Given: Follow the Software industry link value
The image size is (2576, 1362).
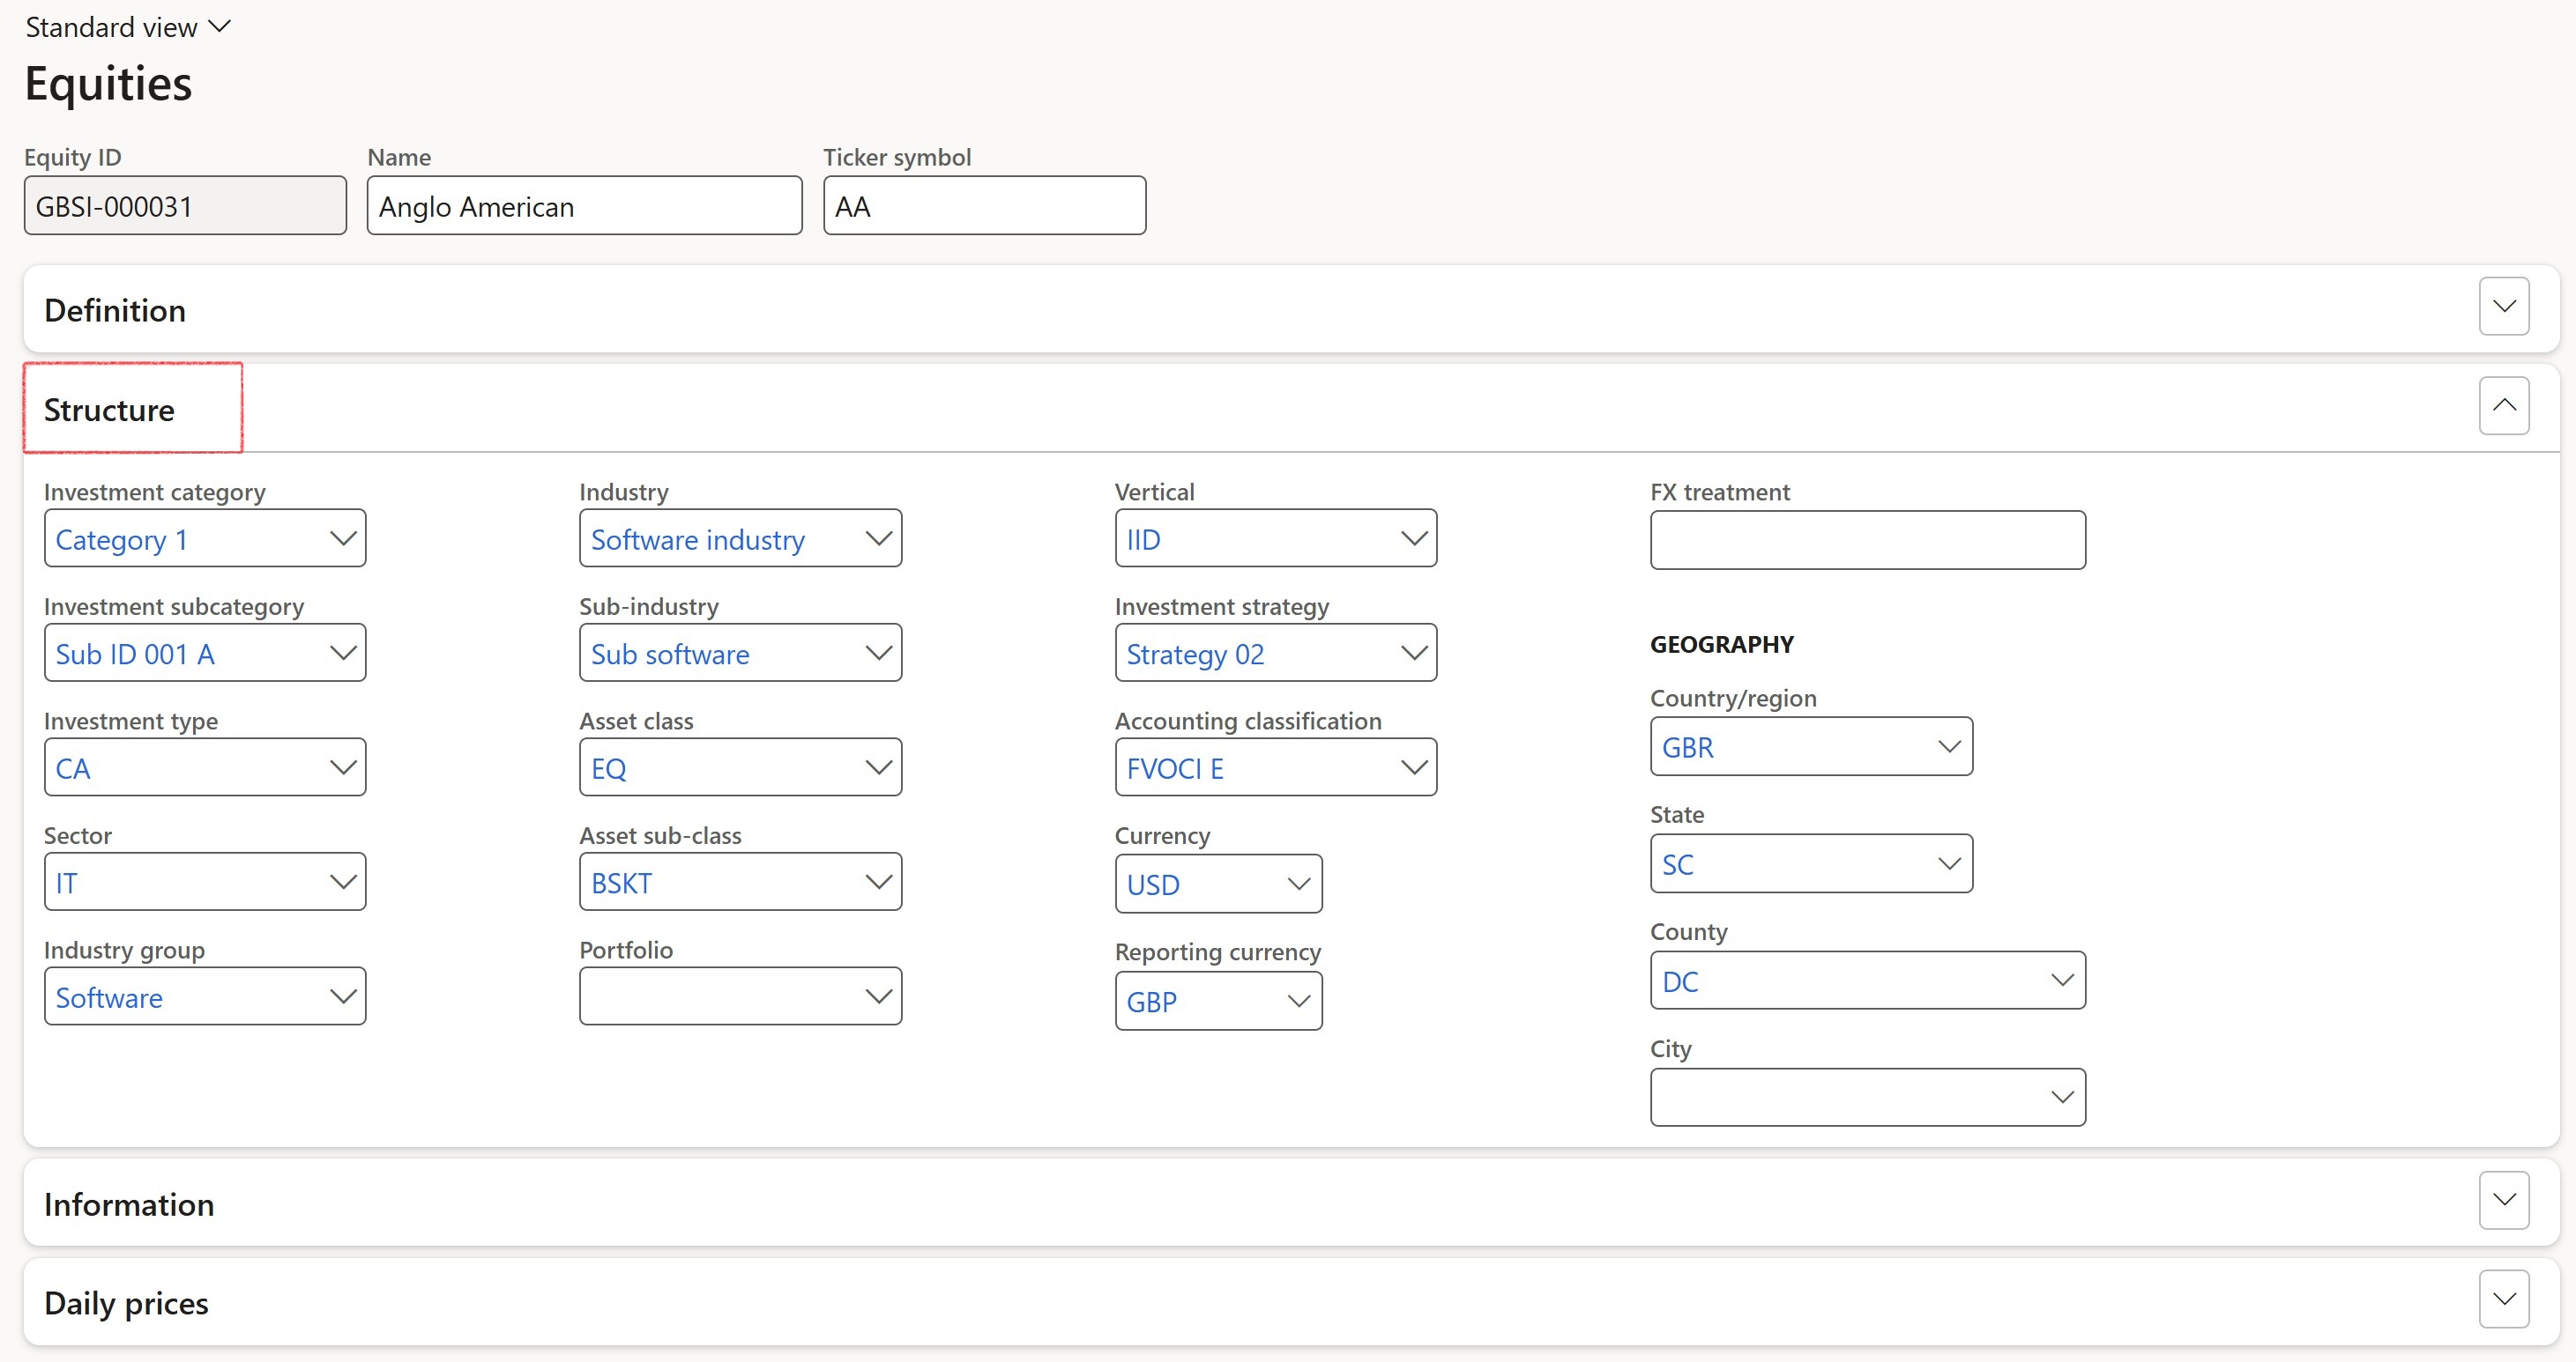Looking at the screenshot, I should coord(697,540).
